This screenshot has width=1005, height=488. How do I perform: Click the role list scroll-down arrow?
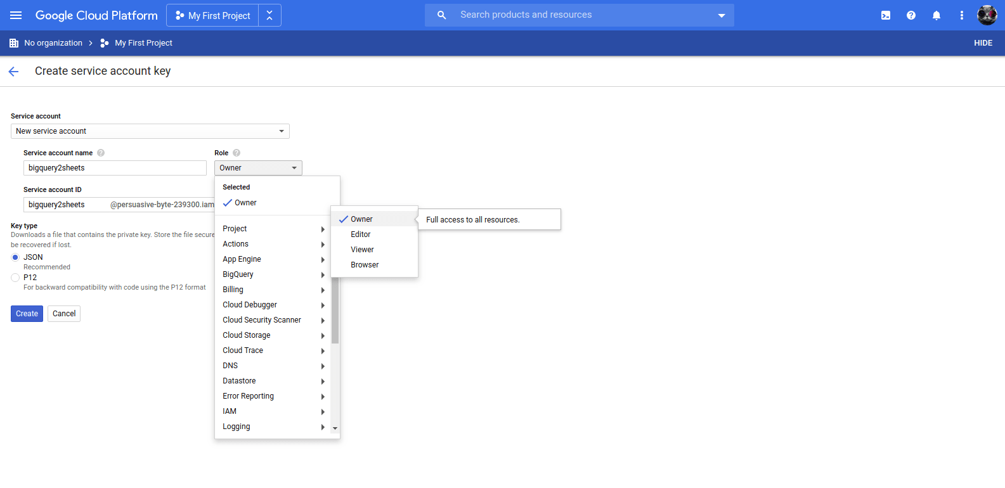[335, 428]
